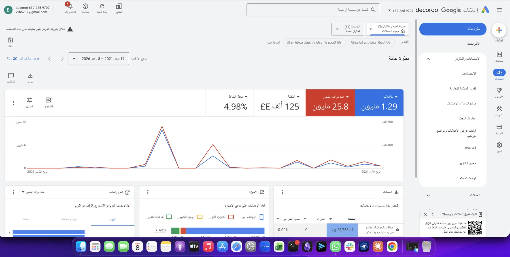Select the اليوم tab in day-hour card
510x257 pixels.
(x=113, y=219)
